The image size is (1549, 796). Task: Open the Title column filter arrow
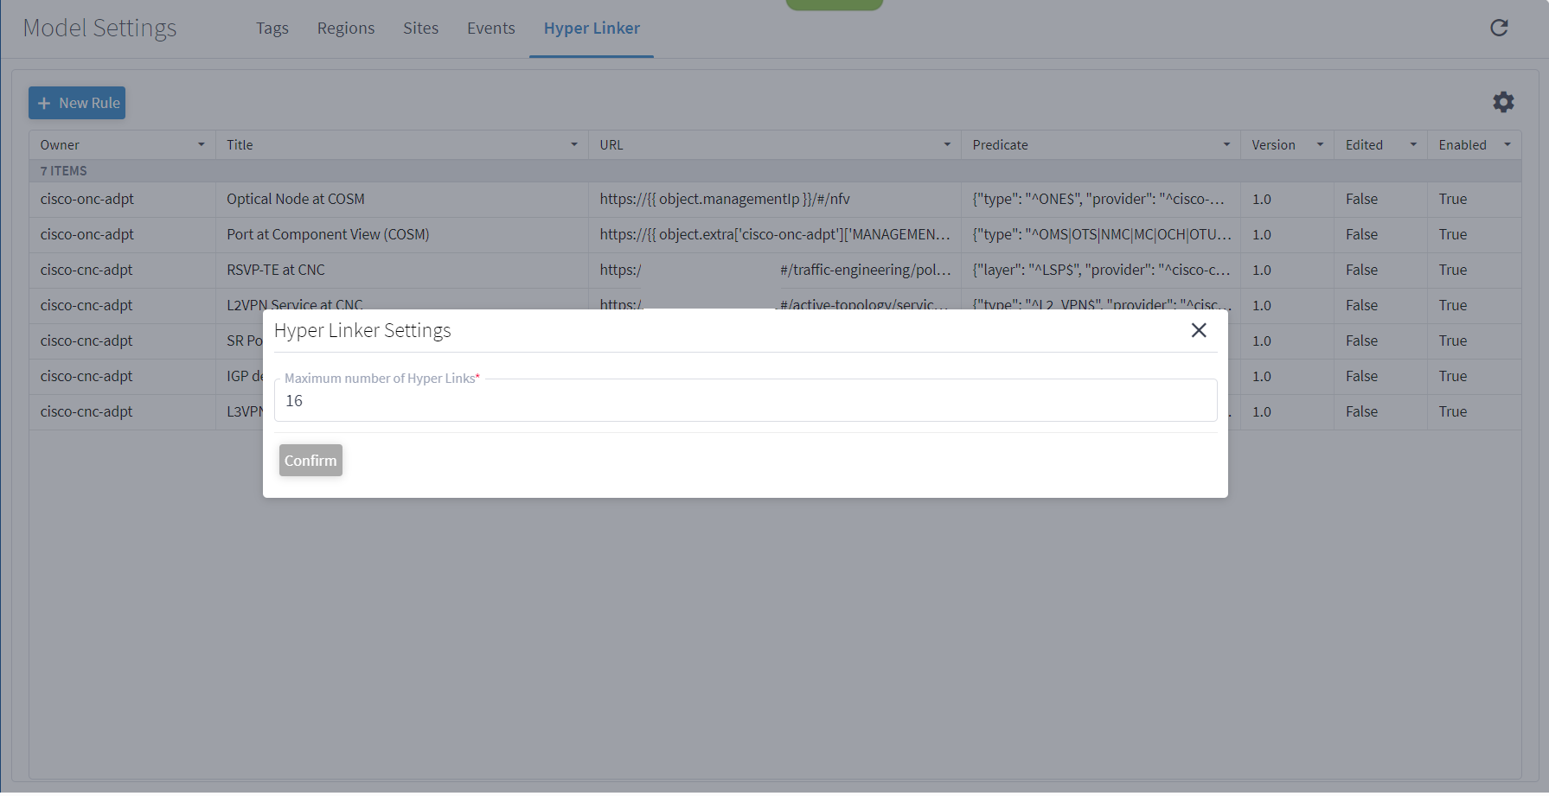(573, 144)
